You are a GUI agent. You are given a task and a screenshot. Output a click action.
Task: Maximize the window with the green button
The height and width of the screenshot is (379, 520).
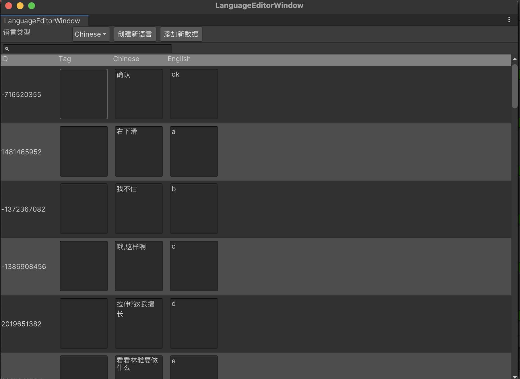pyautogui.click(x=32, y=6)
